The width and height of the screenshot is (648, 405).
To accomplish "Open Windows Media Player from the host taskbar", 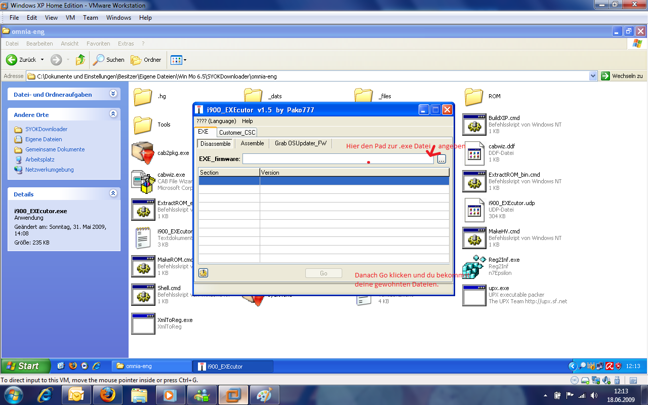I will 170,394.
